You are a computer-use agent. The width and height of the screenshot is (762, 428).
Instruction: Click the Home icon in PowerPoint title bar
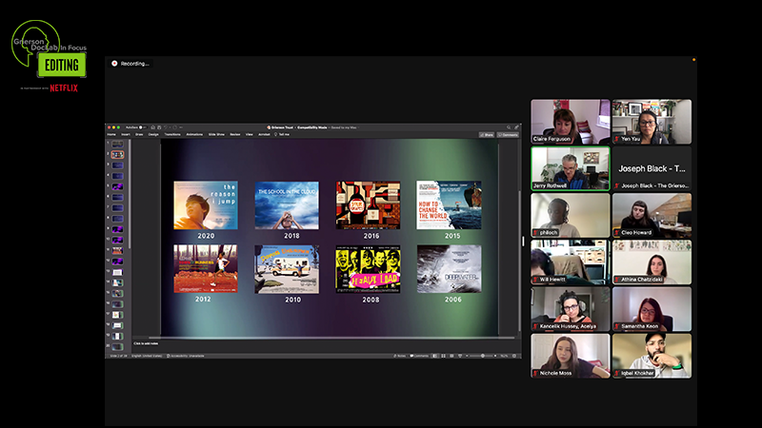coord(152,127)
